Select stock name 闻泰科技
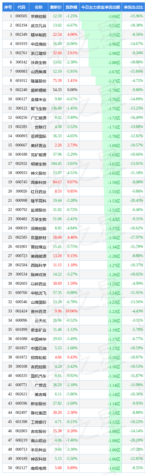This screenshot has height=475, width=145. click(x=39, y=182)
